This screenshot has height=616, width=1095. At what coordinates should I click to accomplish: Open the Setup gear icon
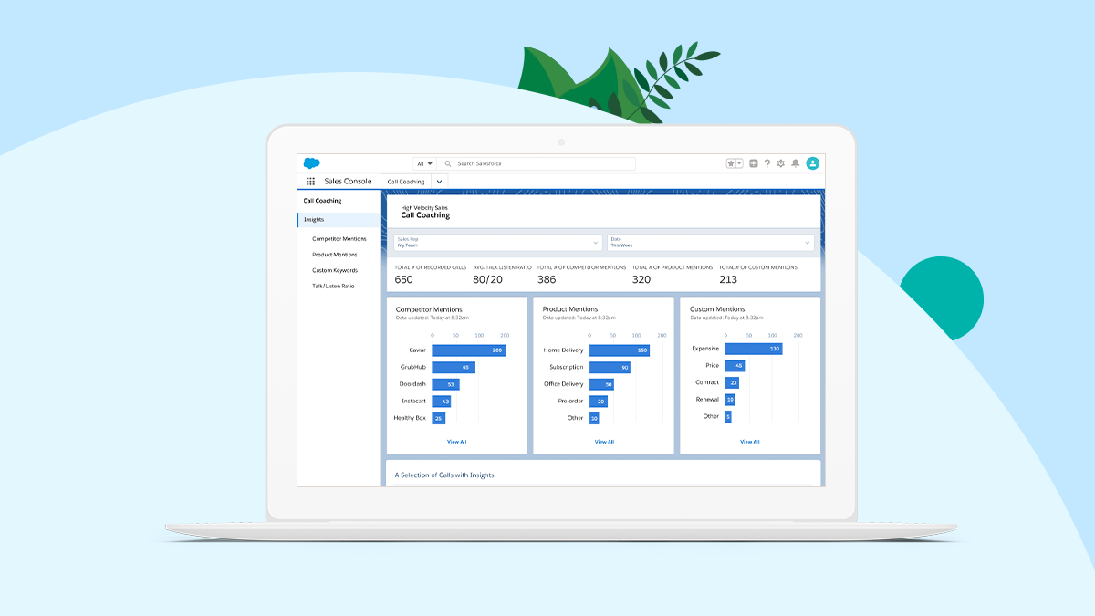coord(781,163)
